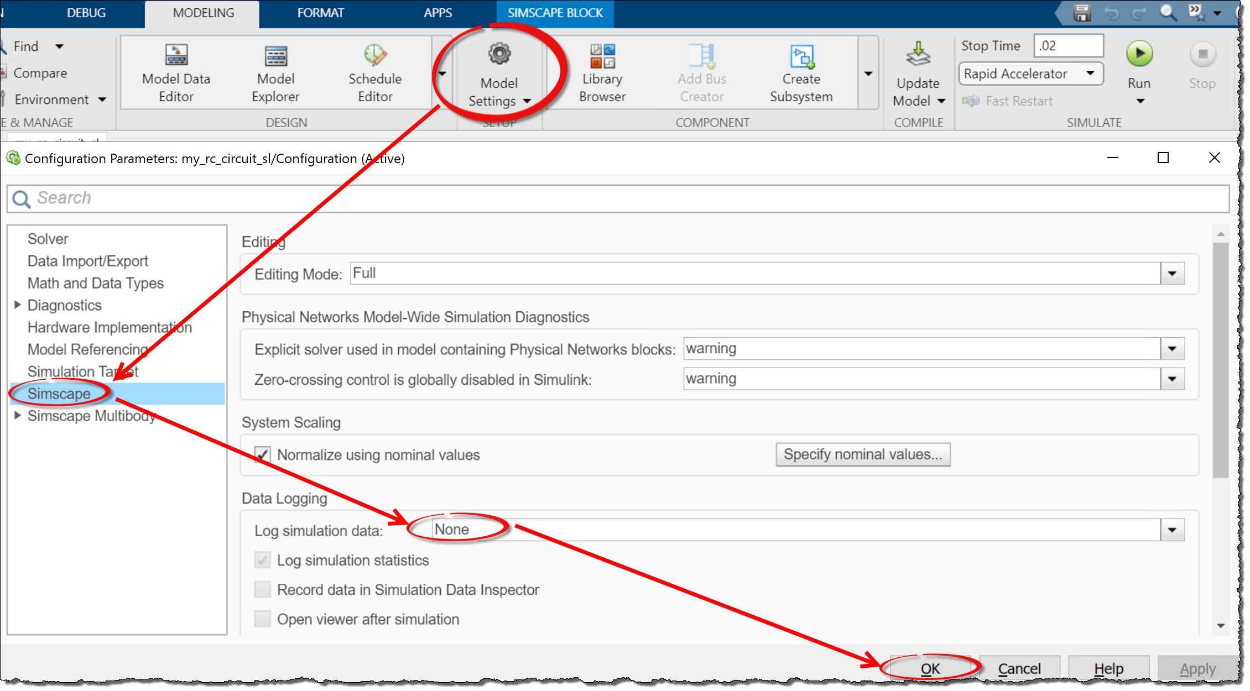Click the Update Model icon
Viewport: 1250px width, 691px height.
[x=918, y=55]
